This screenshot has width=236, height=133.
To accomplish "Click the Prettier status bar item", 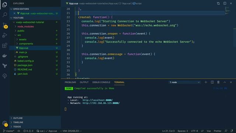I will pyautogui.click(x=218, y=131).
